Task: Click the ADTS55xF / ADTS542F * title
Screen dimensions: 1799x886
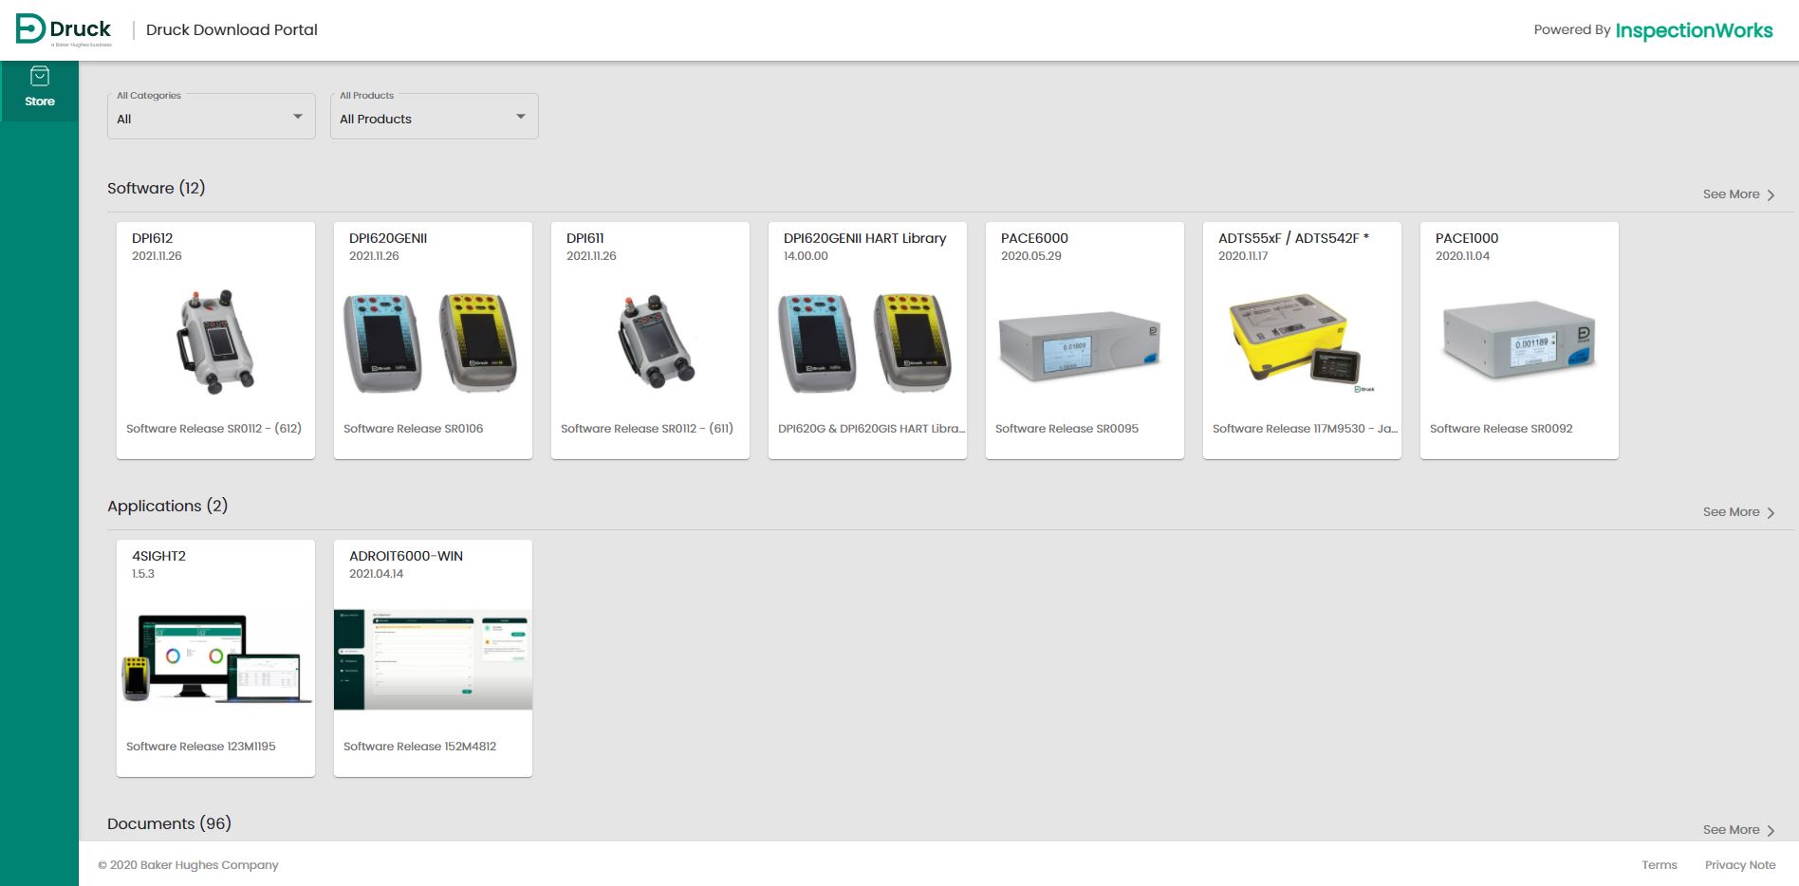Action: pos(1293,238)
